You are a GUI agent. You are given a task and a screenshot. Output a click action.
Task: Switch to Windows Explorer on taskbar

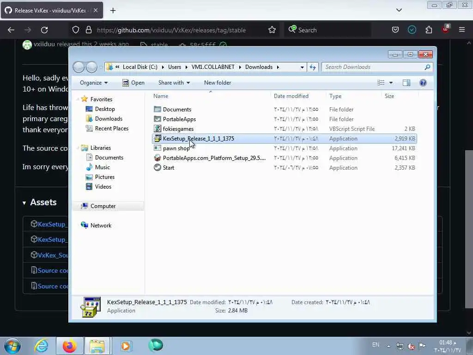pyautogui.click(x=97, y=346)
